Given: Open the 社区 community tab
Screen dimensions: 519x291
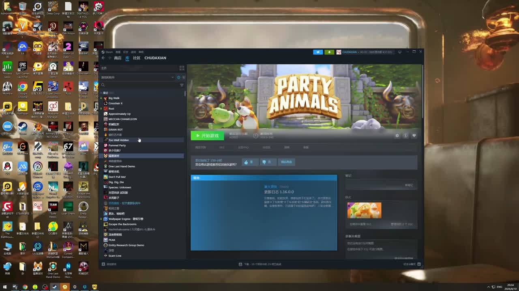Looking at the screenshot, I should tap(137, 58).
